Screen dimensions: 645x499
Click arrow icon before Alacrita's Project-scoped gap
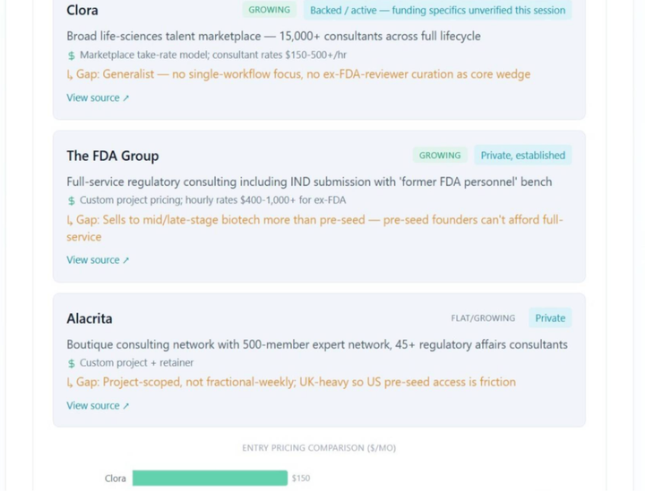[x=70, y=383]
